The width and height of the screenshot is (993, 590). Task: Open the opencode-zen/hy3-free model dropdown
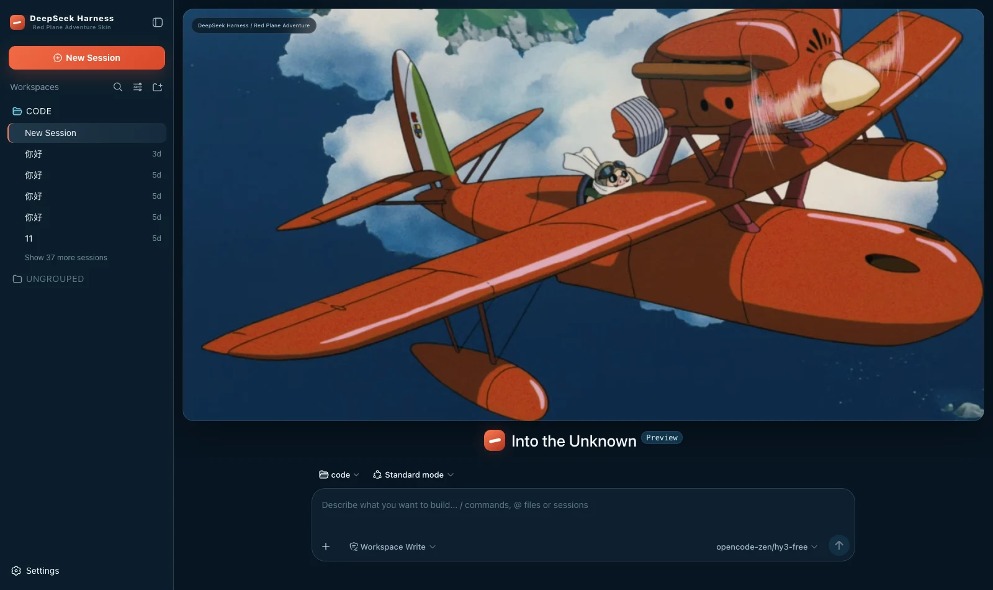point(766,547)
